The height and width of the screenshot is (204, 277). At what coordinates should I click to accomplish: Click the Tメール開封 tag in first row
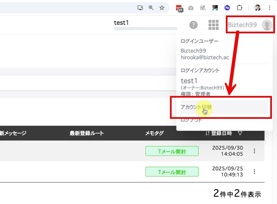click(x=172, y=151)
